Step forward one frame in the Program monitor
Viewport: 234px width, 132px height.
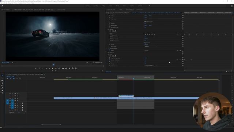tap(56, 68)
